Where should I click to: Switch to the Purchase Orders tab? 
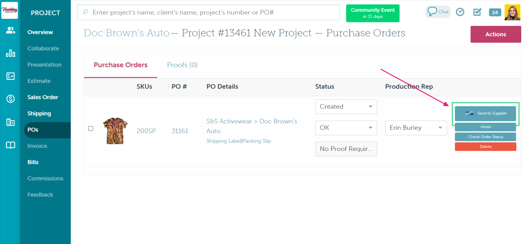120,65
